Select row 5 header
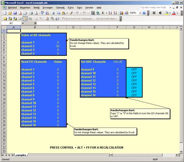 (4, 46)
